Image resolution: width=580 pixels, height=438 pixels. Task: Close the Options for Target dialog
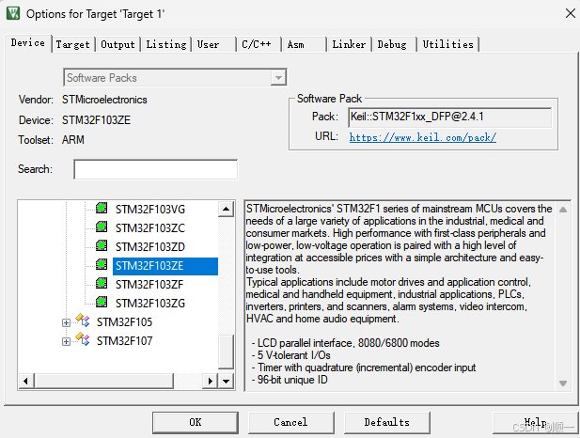pos(570,13)
